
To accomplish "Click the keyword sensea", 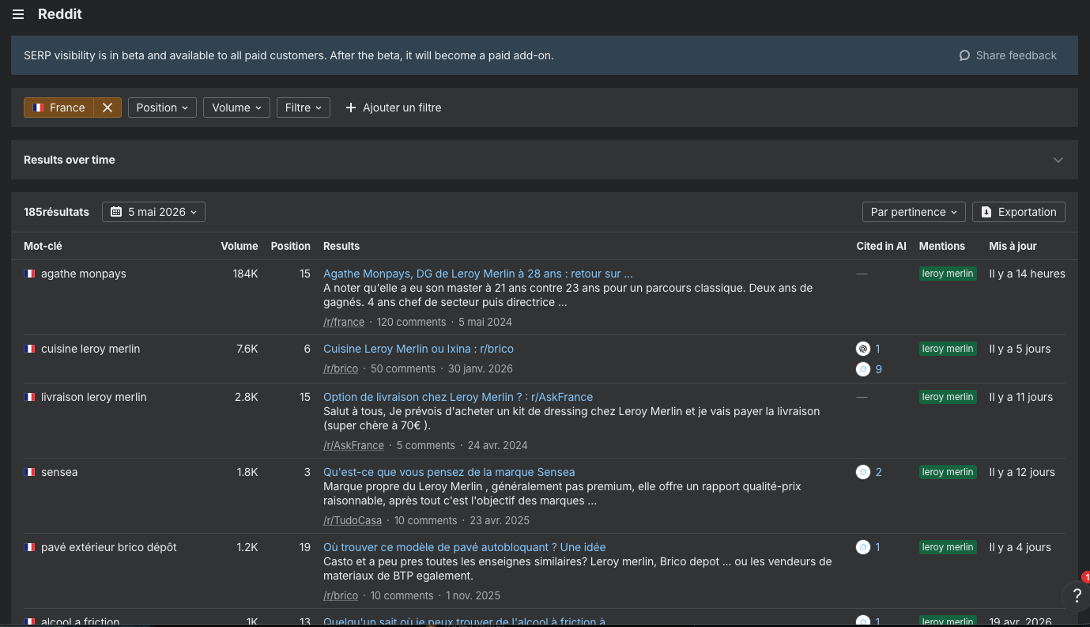I will tap(59, 472).
